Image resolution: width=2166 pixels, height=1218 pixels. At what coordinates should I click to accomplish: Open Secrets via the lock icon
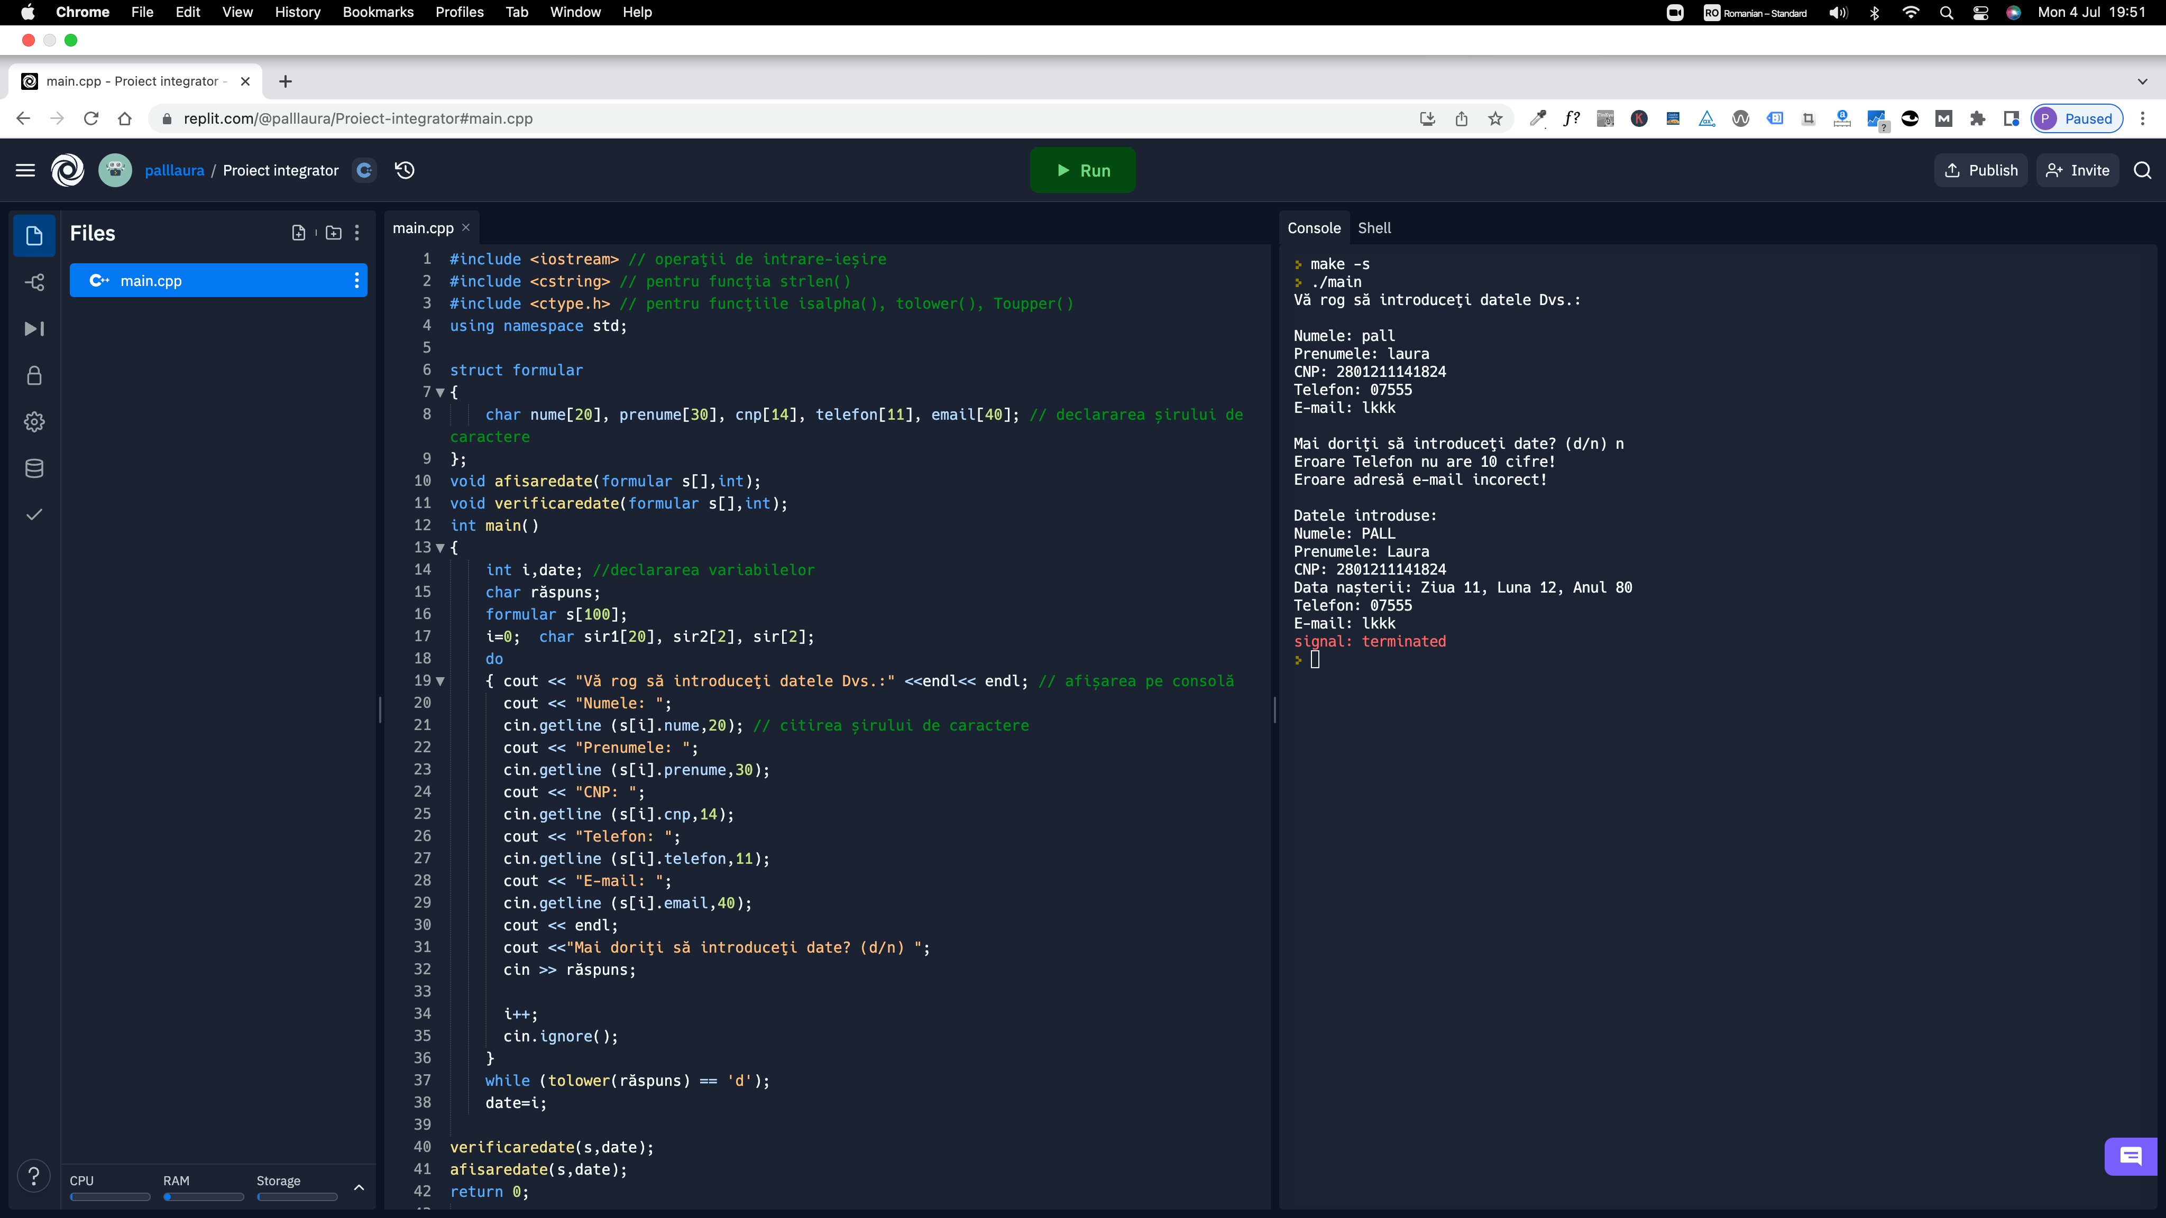34,376
